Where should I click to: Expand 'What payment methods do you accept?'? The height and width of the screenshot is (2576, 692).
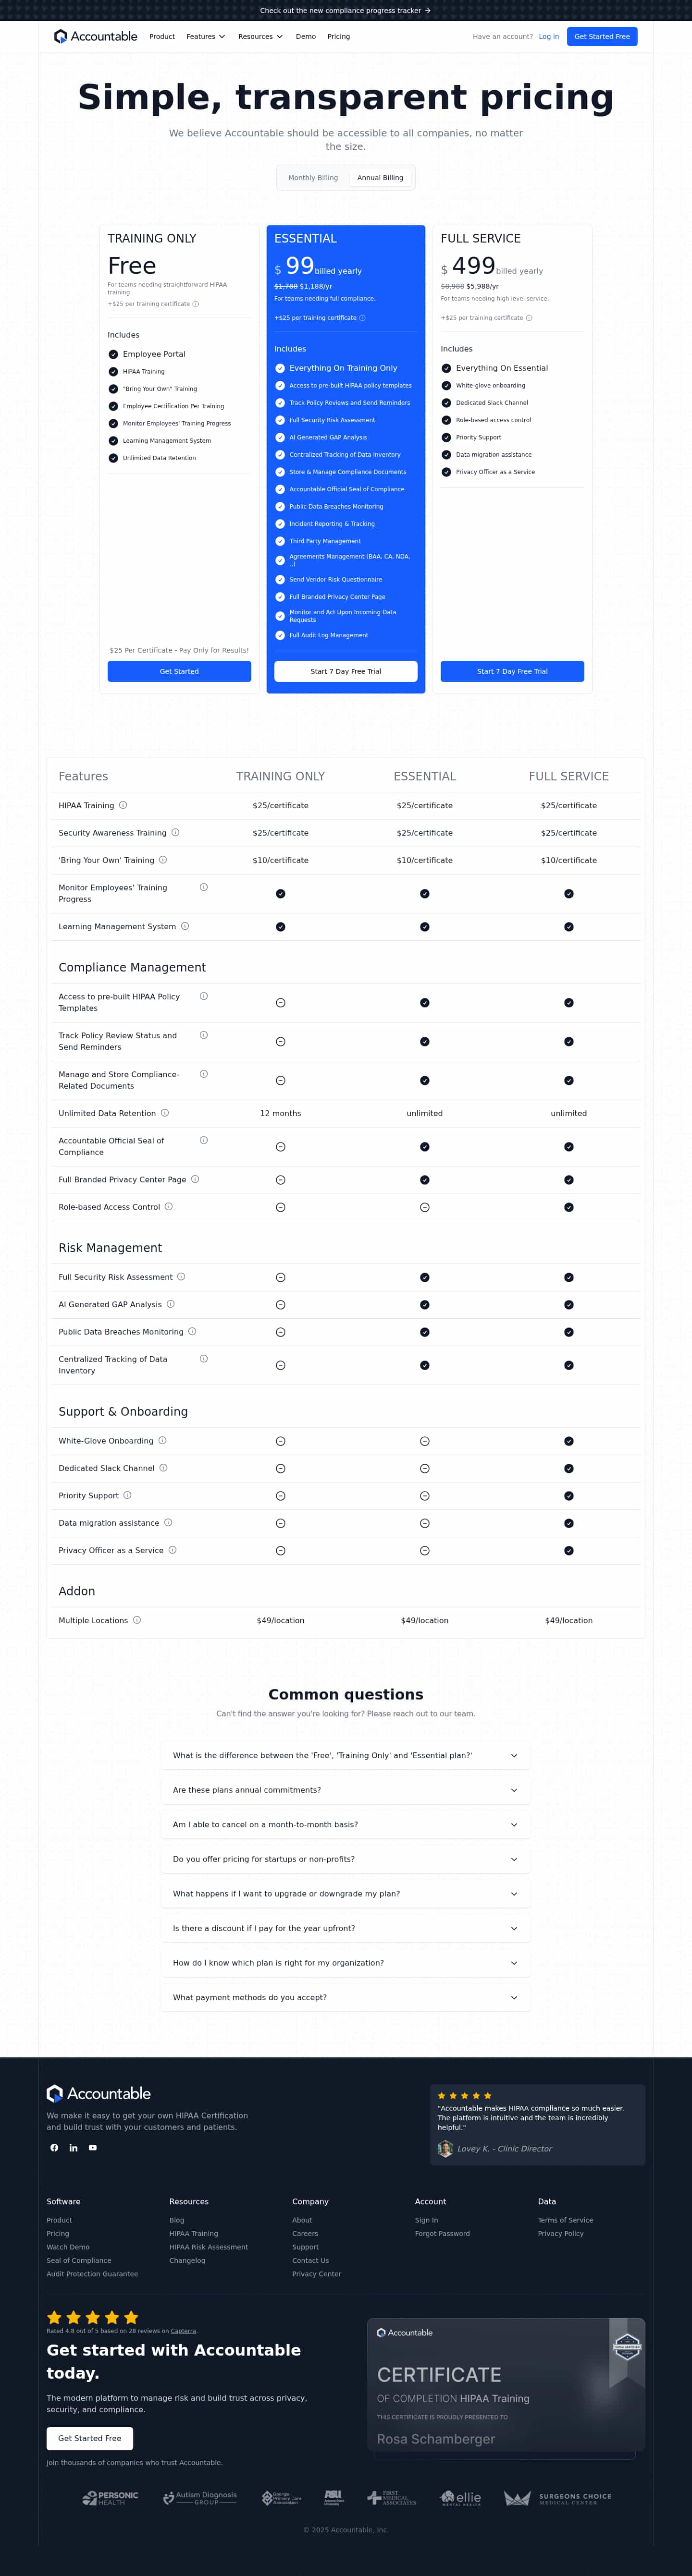point(345,1997)
